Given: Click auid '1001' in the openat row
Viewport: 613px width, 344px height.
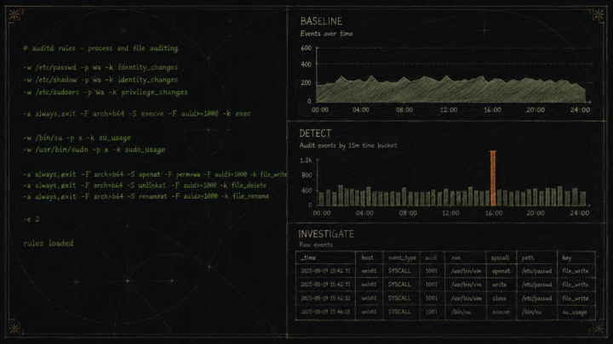Looking at the screenshot, I should click(431, 271).
